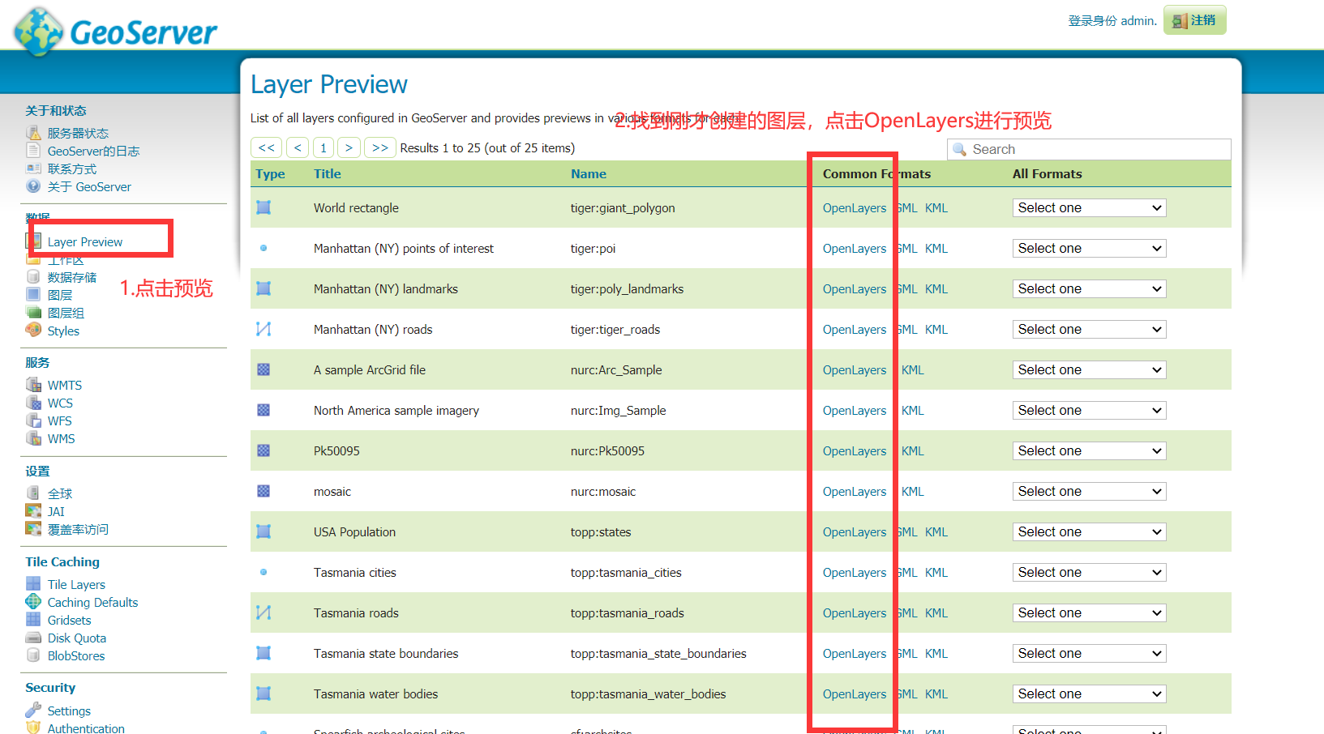Click the 图层组 layer groups icon
The width and height of the screenshot is (1324, 734).
[x=33, y=313]
